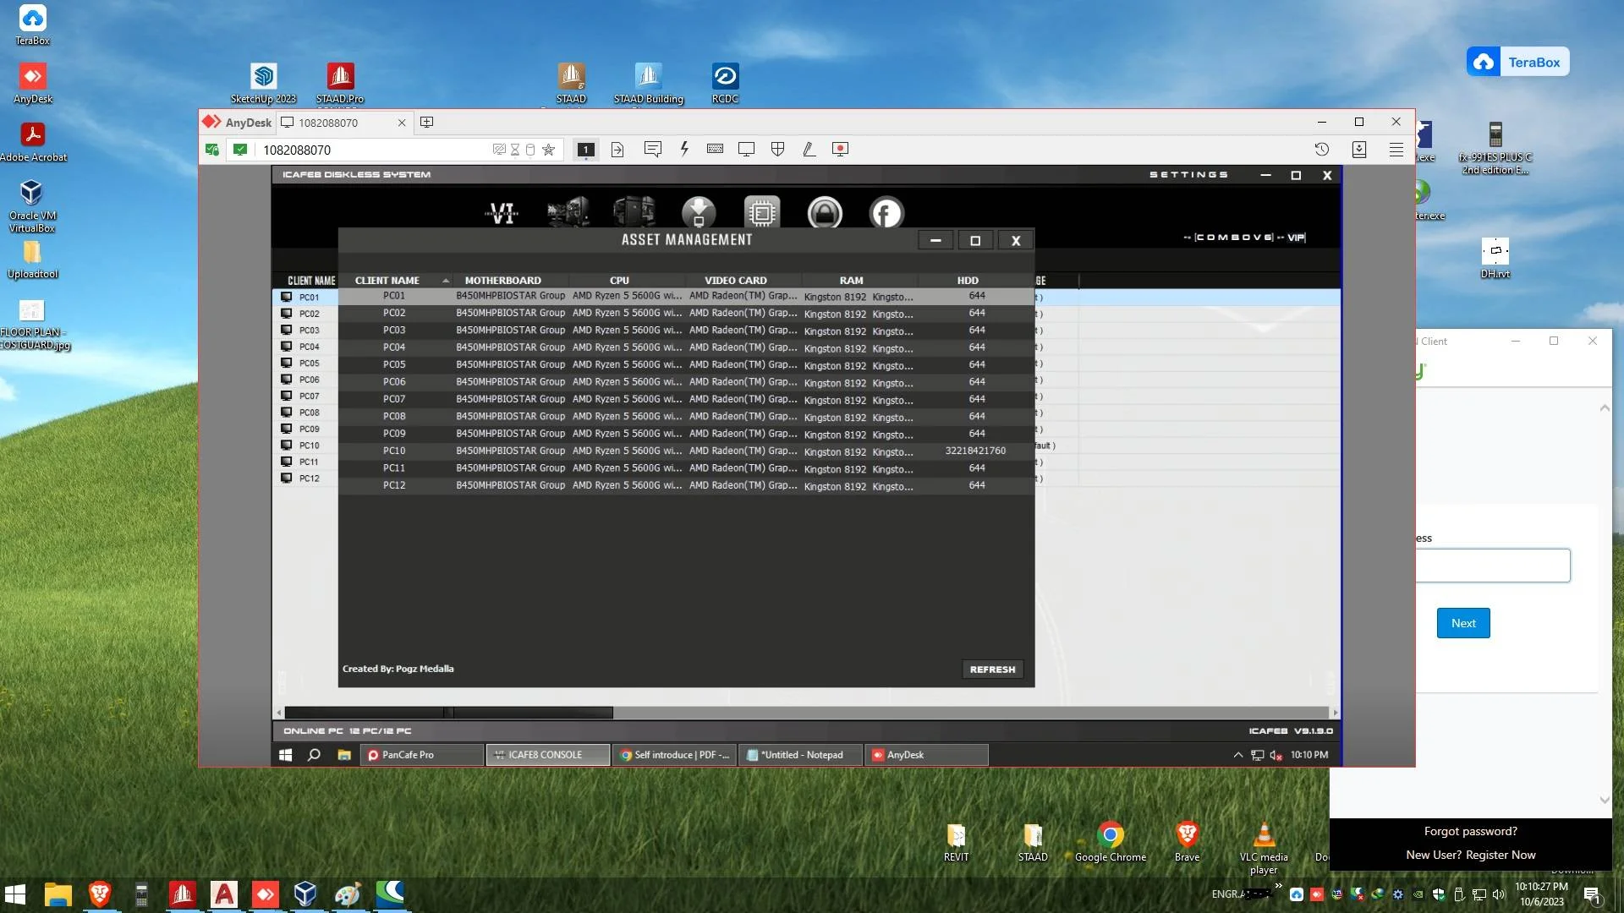
Task: Click the Client window text input
Action: point(1494,566)
